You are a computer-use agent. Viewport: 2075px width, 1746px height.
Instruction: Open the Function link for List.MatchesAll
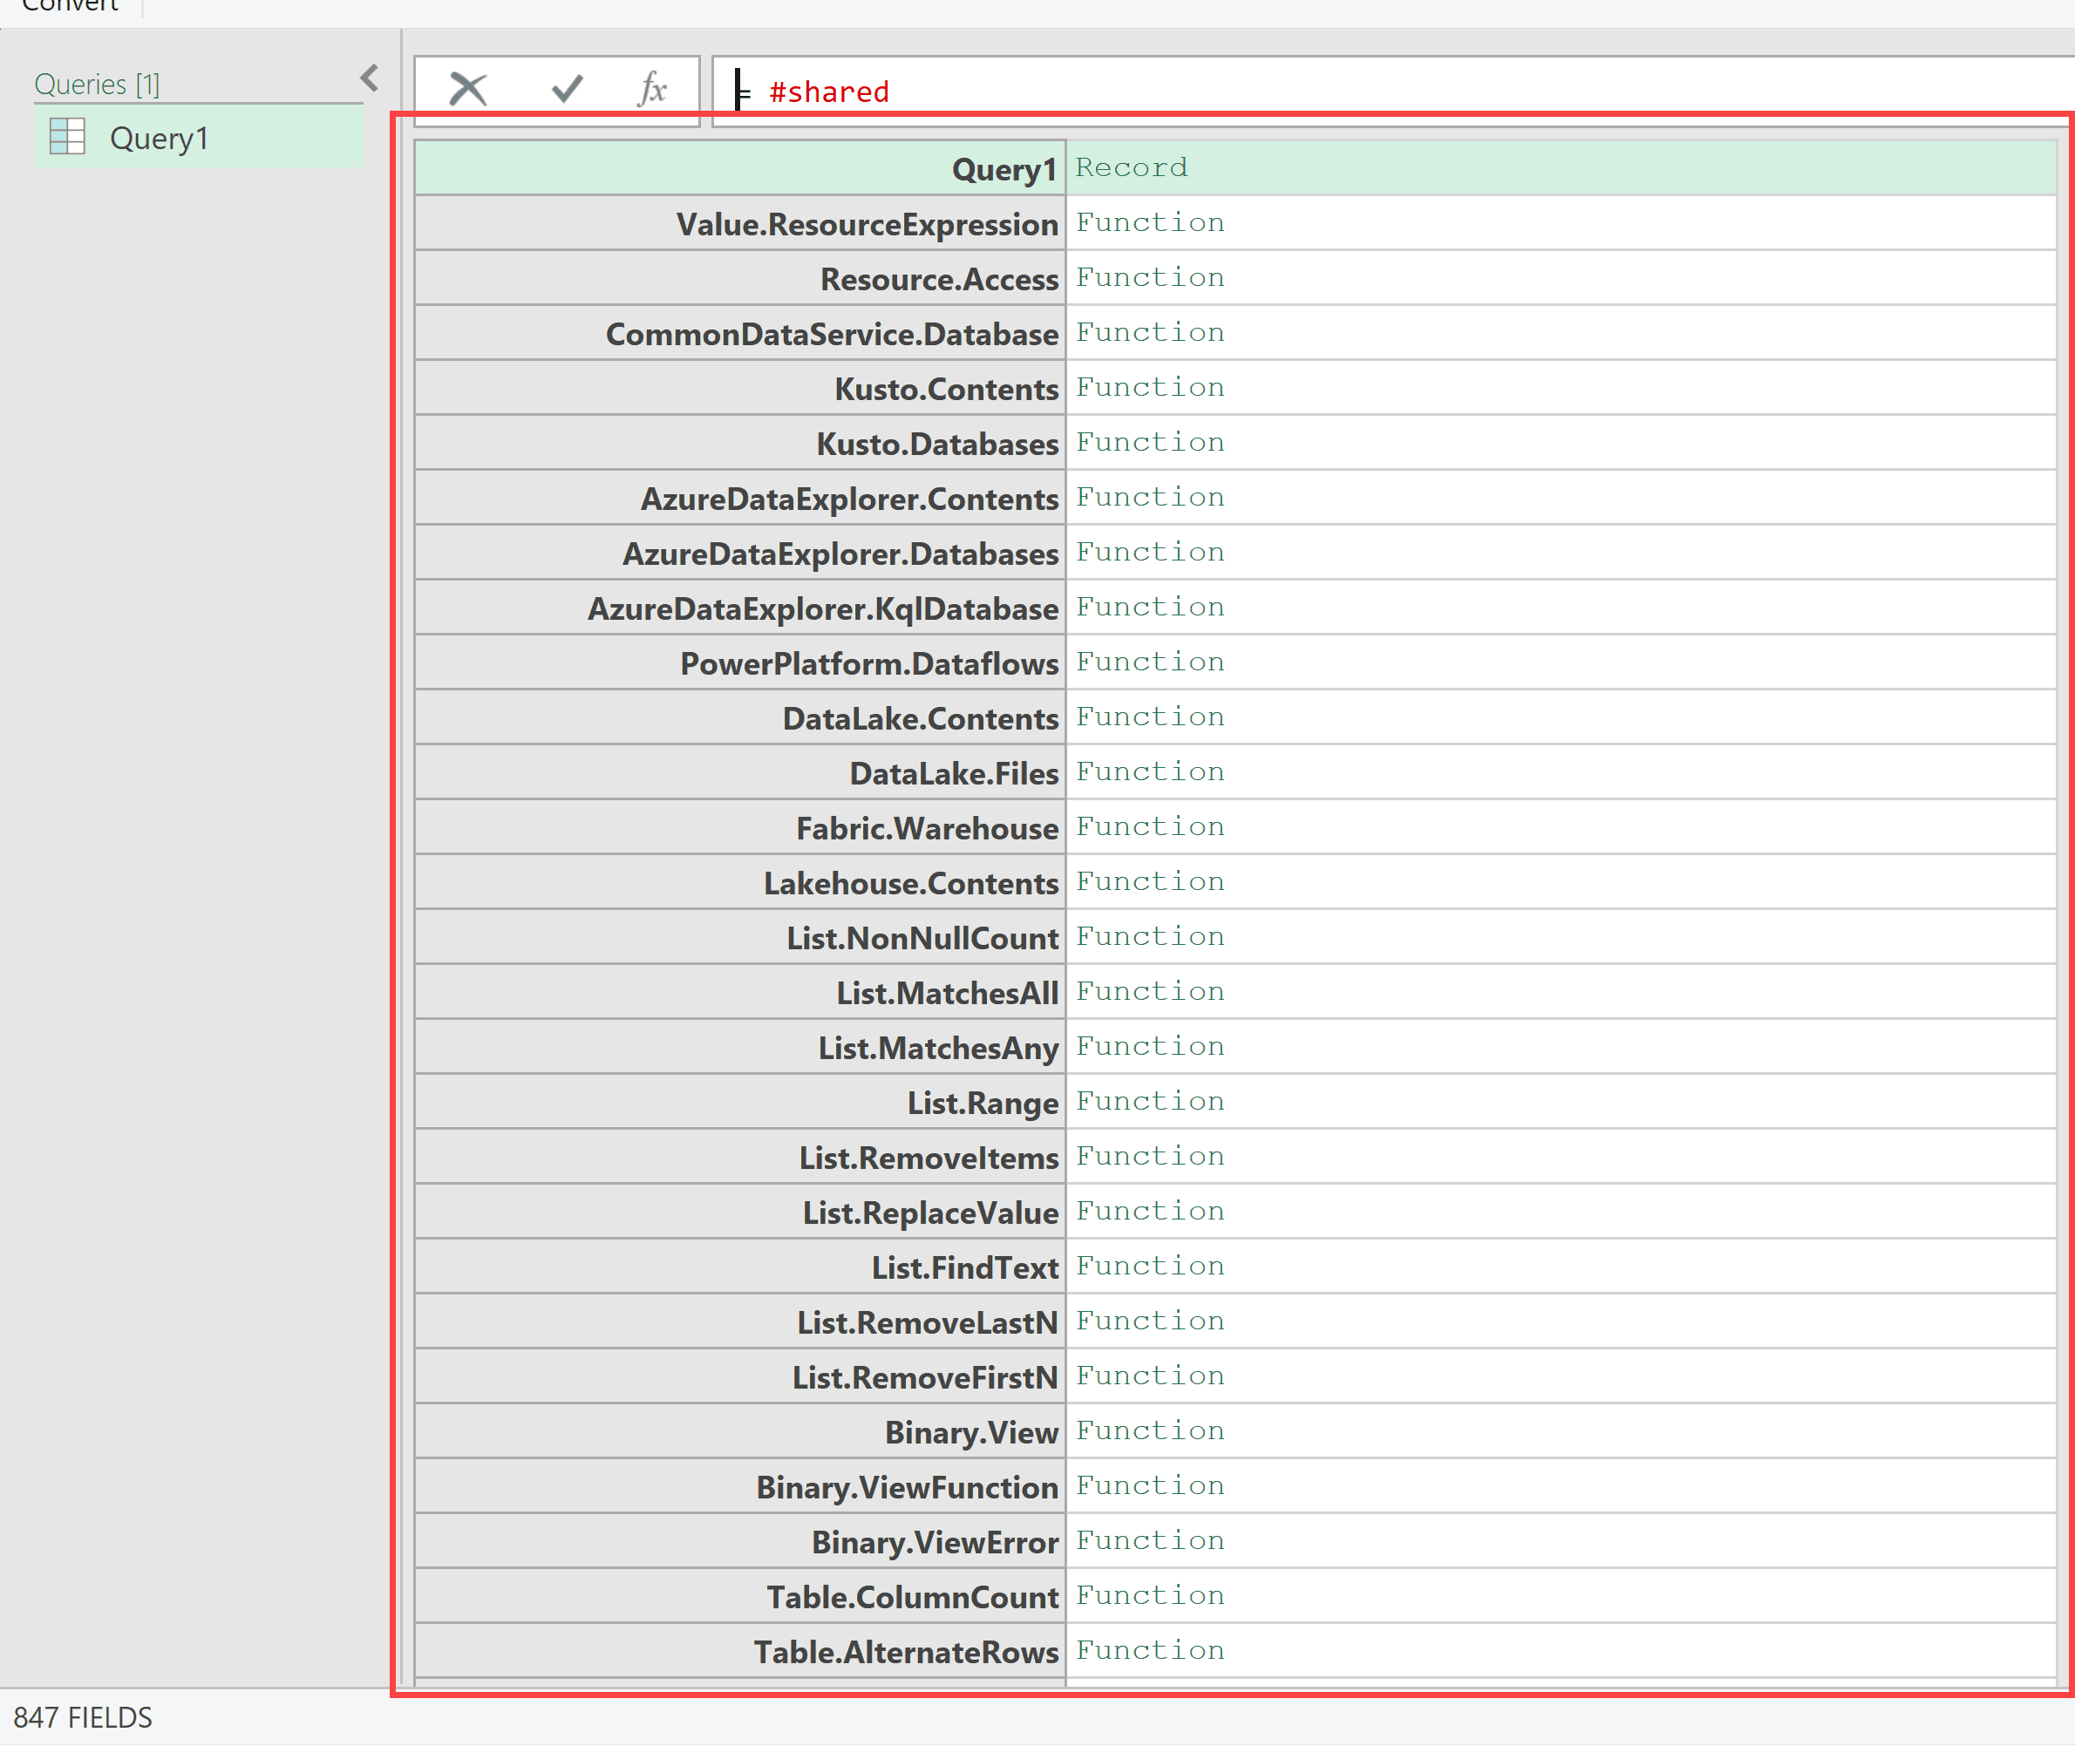(x=1150, y=992)
